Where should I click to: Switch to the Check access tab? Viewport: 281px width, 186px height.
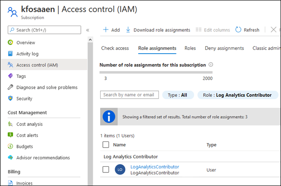click(x=115, y=48)
